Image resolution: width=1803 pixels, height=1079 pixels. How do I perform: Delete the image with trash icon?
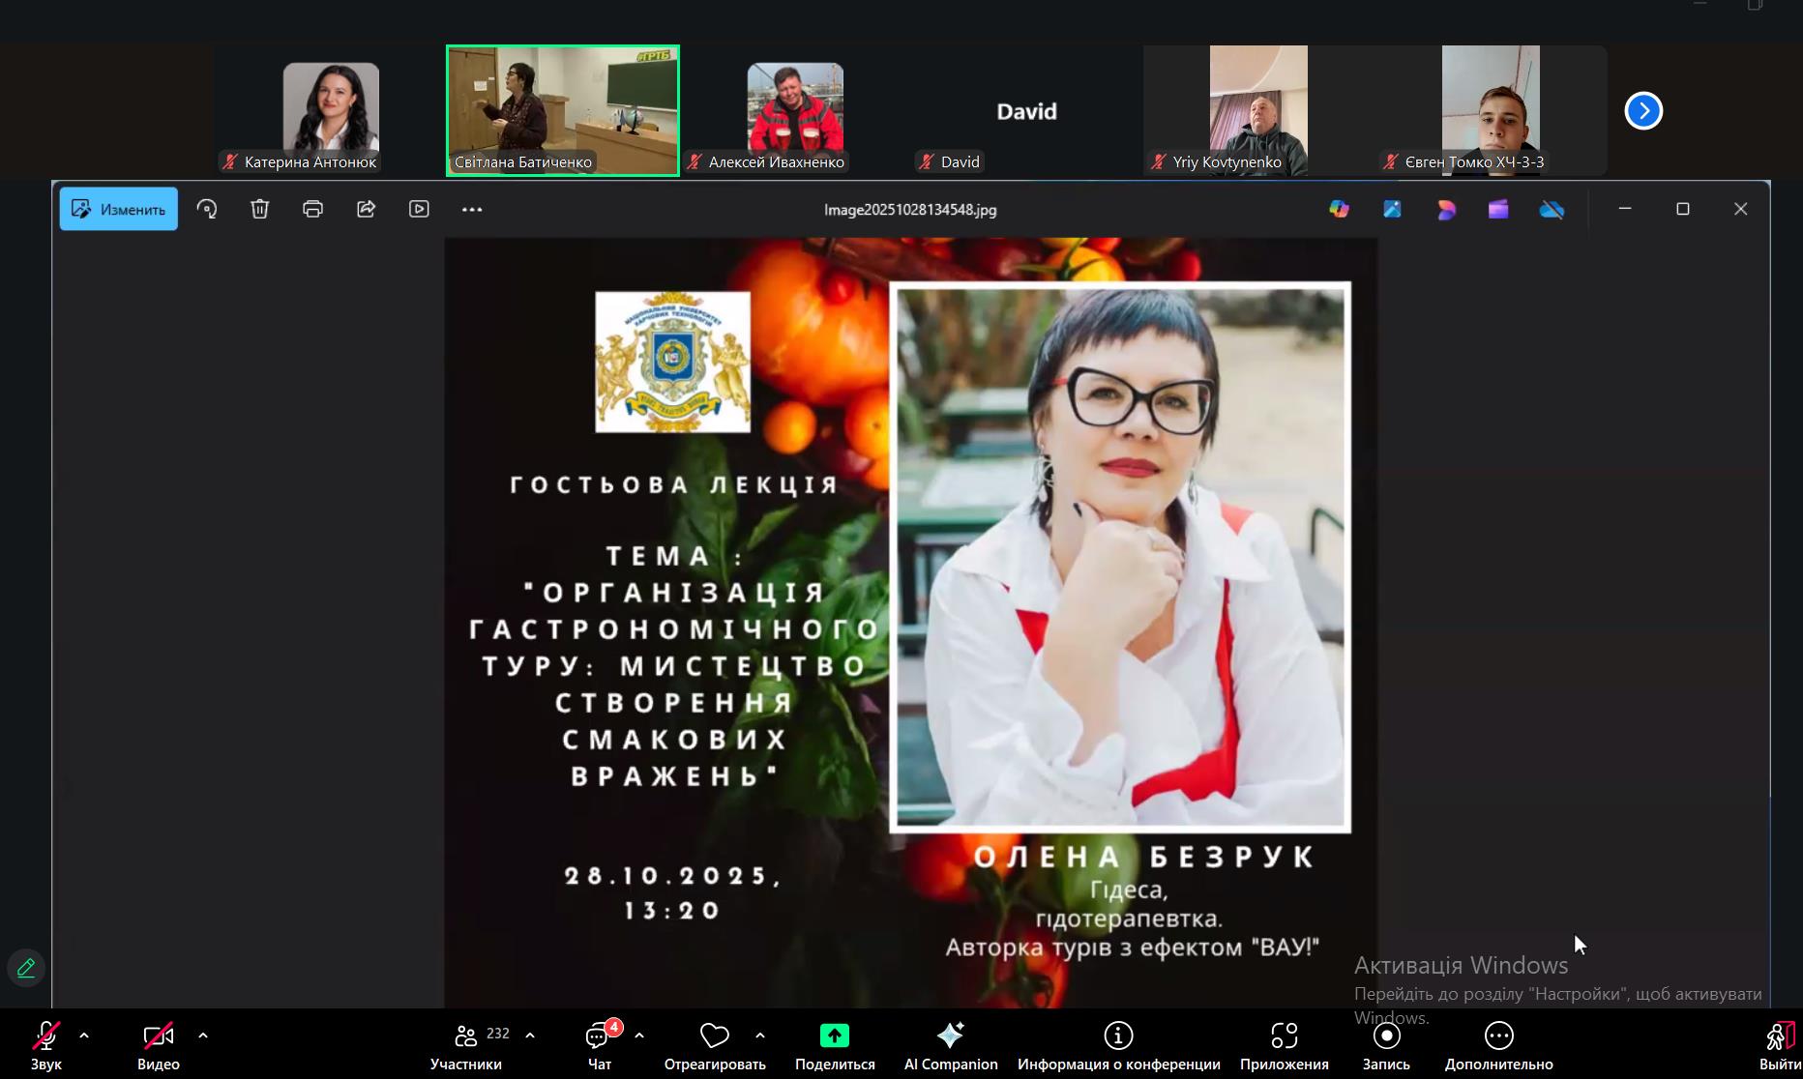click(x=259, y=209)
